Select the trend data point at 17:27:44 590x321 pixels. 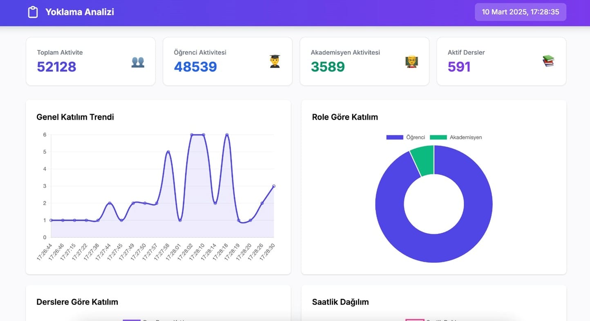(x=110, y=203)
